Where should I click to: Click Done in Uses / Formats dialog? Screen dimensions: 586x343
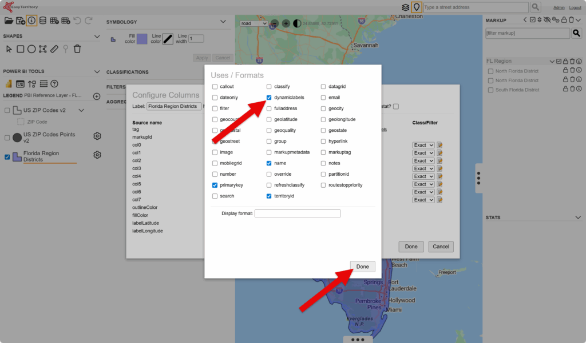[362, 267]
